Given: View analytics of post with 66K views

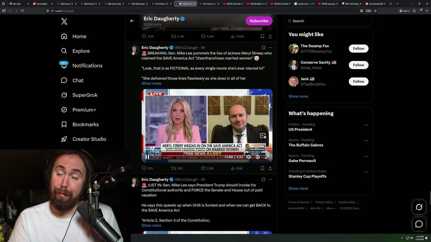Looking at the screenshot, I should (x=236, y=168).
